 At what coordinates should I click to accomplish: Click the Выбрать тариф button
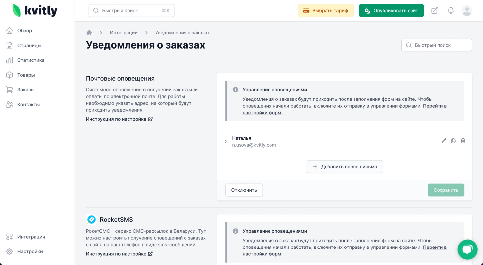coord(326,11)
